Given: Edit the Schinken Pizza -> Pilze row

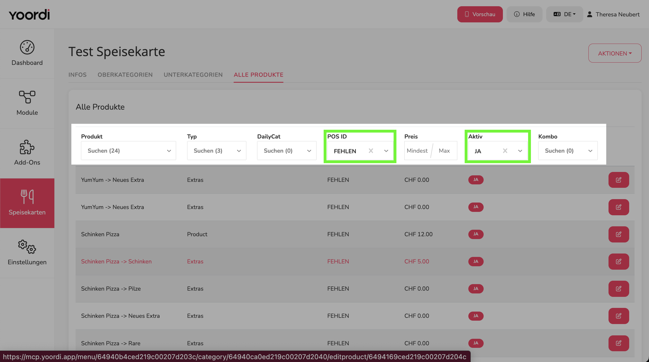Looking at the screenshot, I should tap(619, 289).
